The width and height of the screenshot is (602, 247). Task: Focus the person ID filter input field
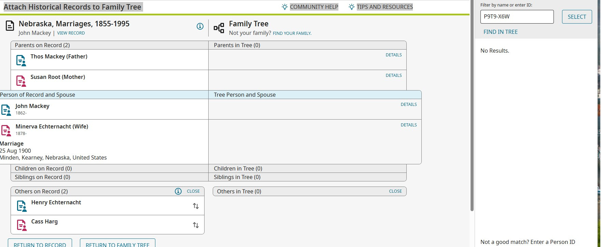[x=517, y=17]
